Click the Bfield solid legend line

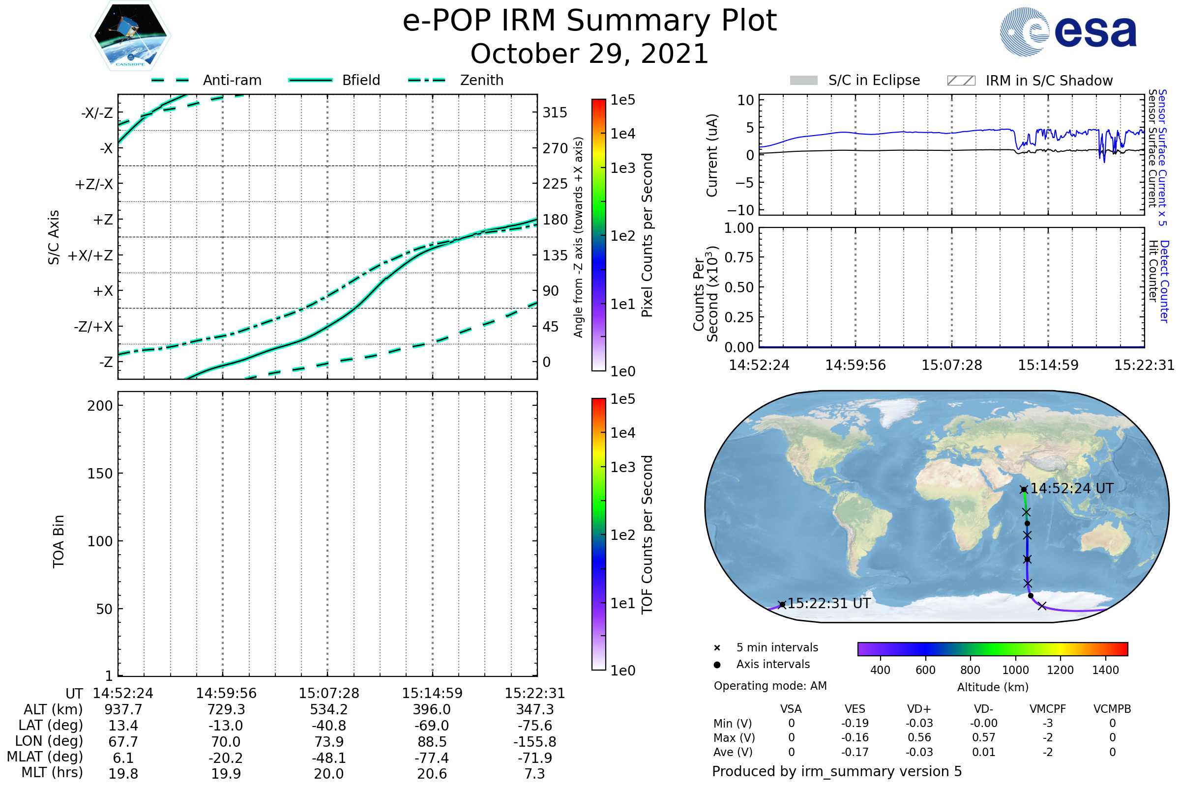pos(310,80)
